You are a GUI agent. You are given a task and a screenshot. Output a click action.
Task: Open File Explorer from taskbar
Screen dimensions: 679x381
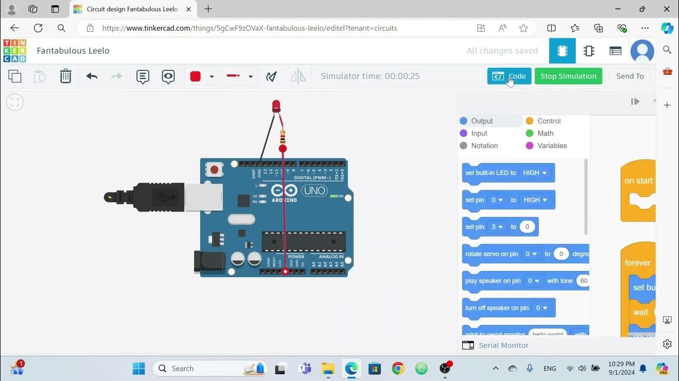pos(328,368)
